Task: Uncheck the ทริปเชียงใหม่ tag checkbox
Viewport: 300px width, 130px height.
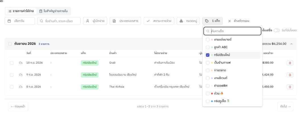Action: tap(207, 55)
